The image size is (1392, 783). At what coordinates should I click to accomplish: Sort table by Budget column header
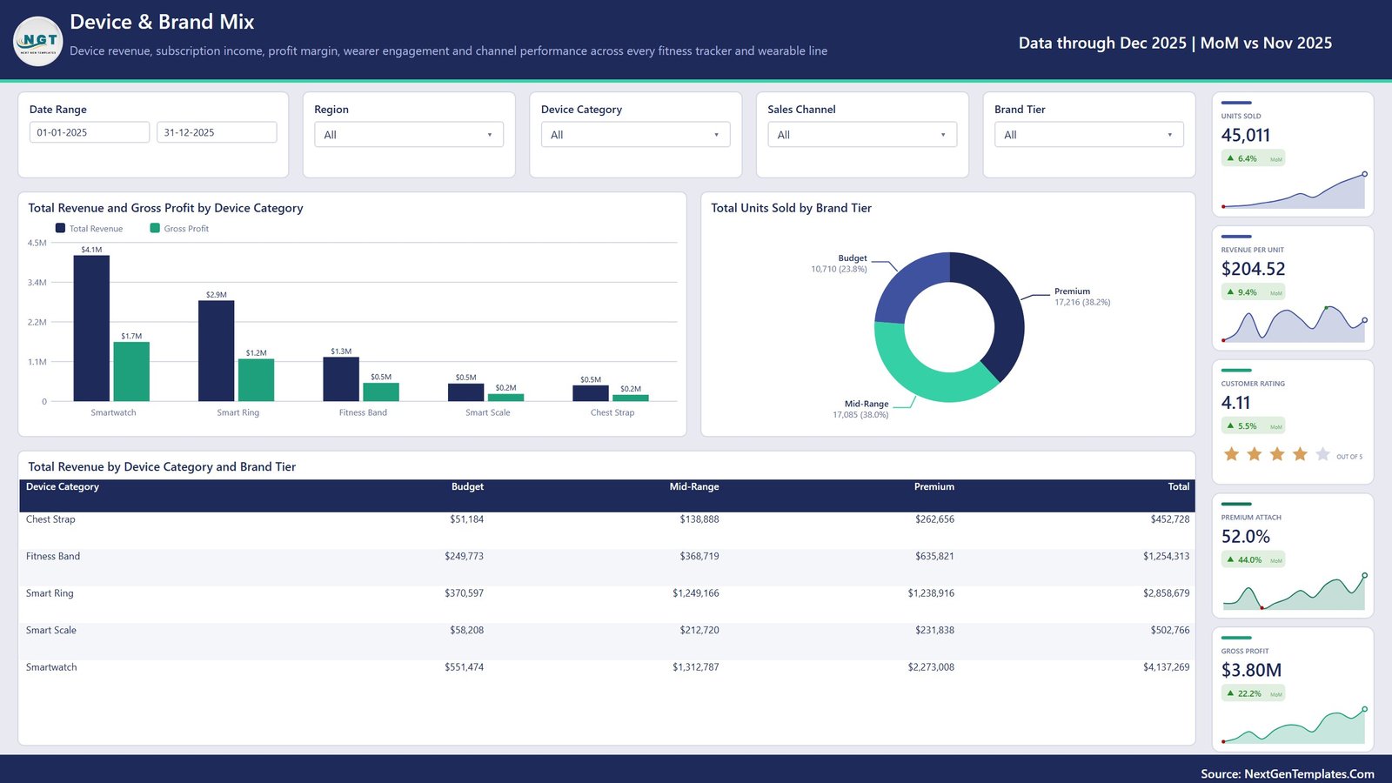click(x=467, y=487)
